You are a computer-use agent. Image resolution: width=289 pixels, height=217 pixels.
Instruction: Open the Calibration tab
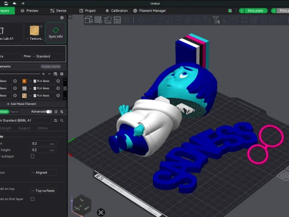[117, 11]
